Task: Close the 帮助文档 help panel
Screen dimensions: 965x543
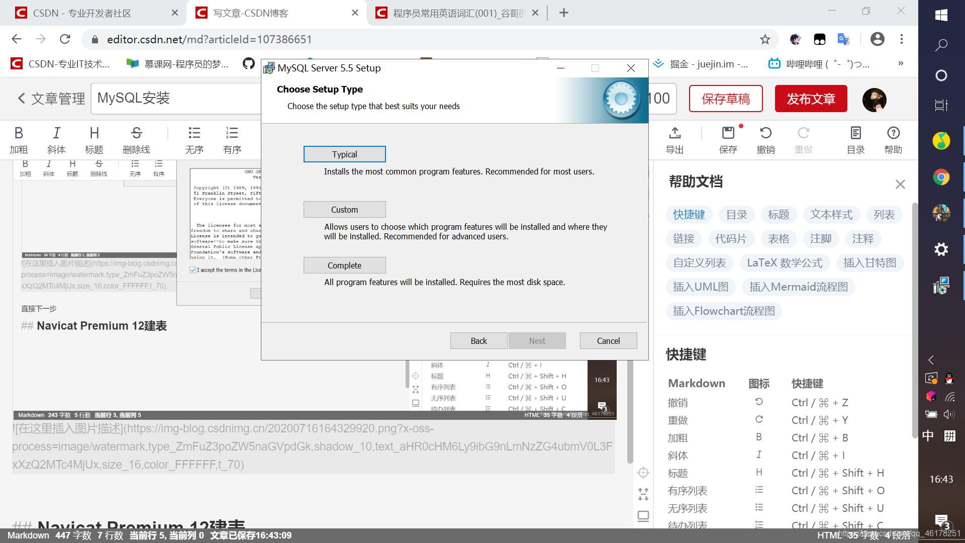Action: [x=900, y=185]
